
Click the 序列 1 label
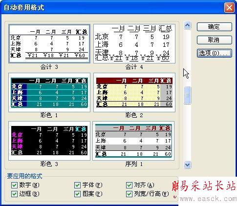click(134, 164)
